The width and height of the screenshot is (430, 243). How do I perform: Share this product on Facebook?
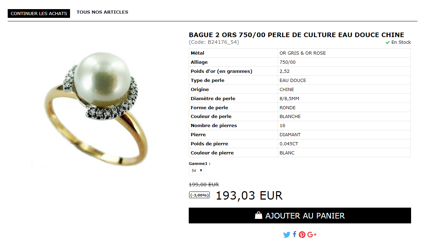(x=294, y=234)
